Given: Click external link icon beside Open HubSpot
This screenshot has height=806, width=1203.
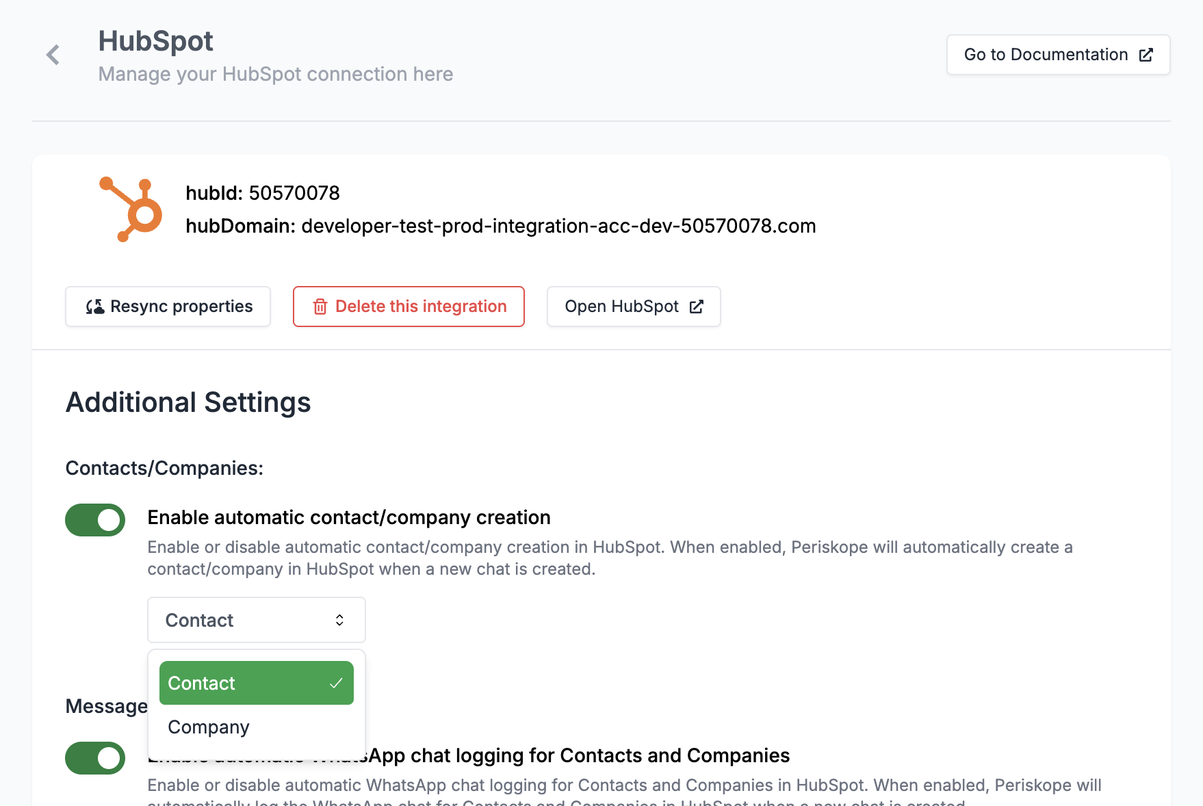Looking at the screenshot, I should coord(697,307).
